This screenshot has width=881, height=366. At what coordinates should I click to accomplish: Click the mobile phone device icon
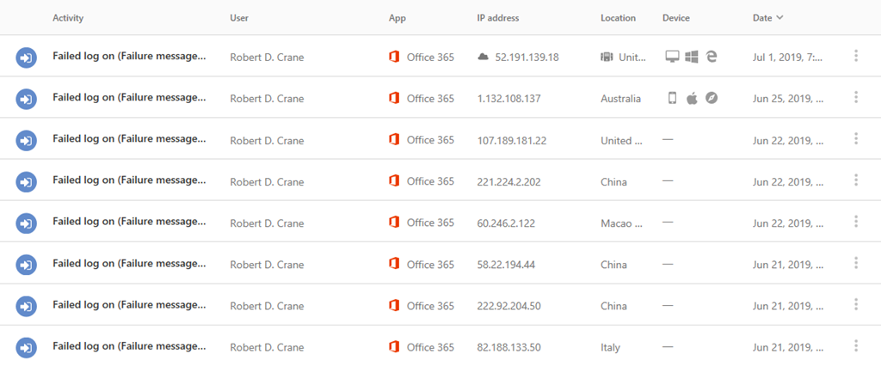[672, 98]
